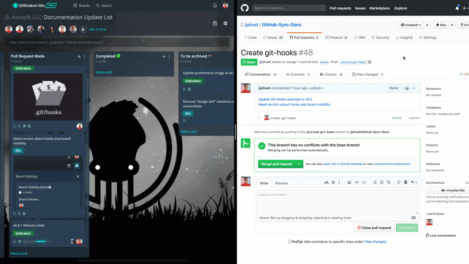Insert saved reply bookmark icon
Image resolution: width=469 pixels, height=264 pixels.
click(x=405, y=182)
